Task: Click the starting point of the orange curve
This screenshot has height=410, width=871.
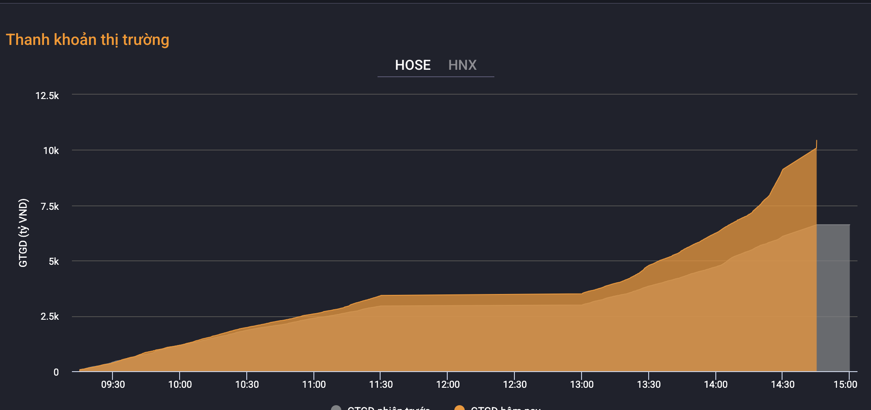Action: pyautogui.click(x=80, y=370)
